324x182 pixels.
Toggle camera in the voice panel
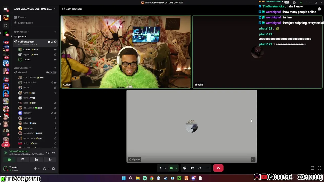(9, 160)
